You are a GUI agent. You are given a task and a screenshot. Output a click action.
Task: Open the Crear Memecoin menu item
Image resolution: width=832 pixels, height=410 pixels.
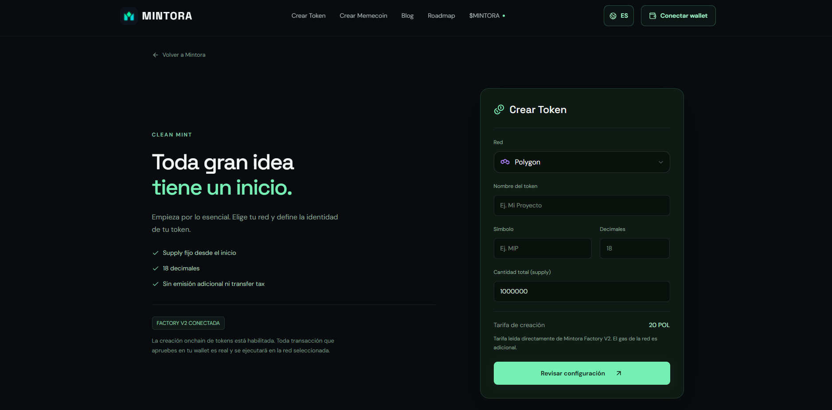(x=363, y=16)
